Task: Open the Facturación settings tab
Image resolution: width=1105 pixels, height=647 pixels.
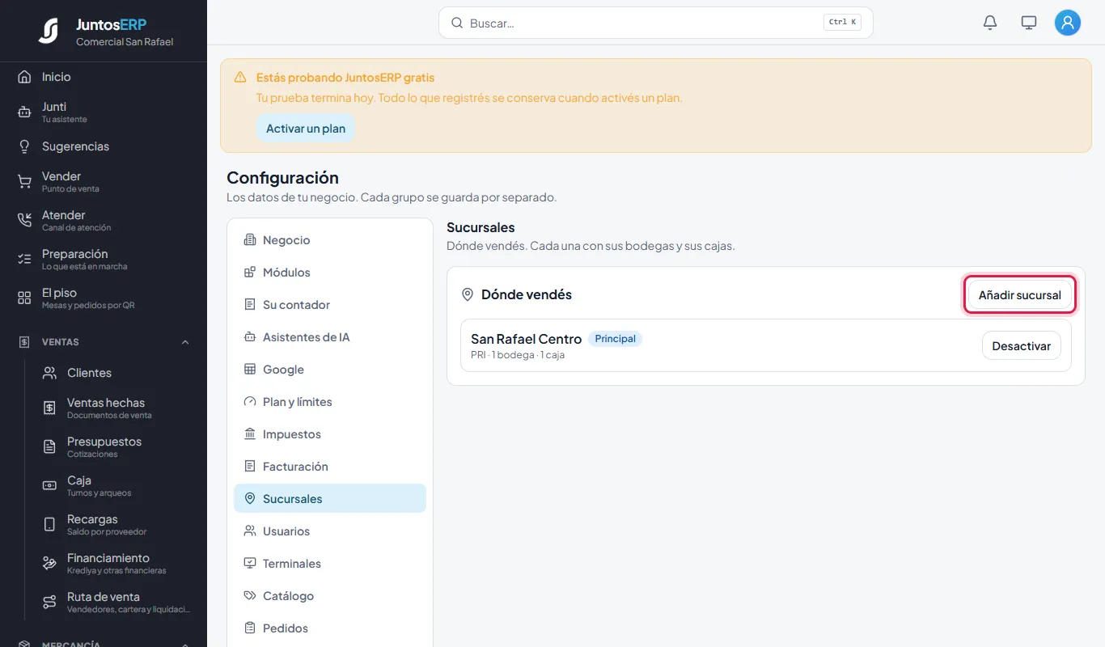Action: click(330, 467)
